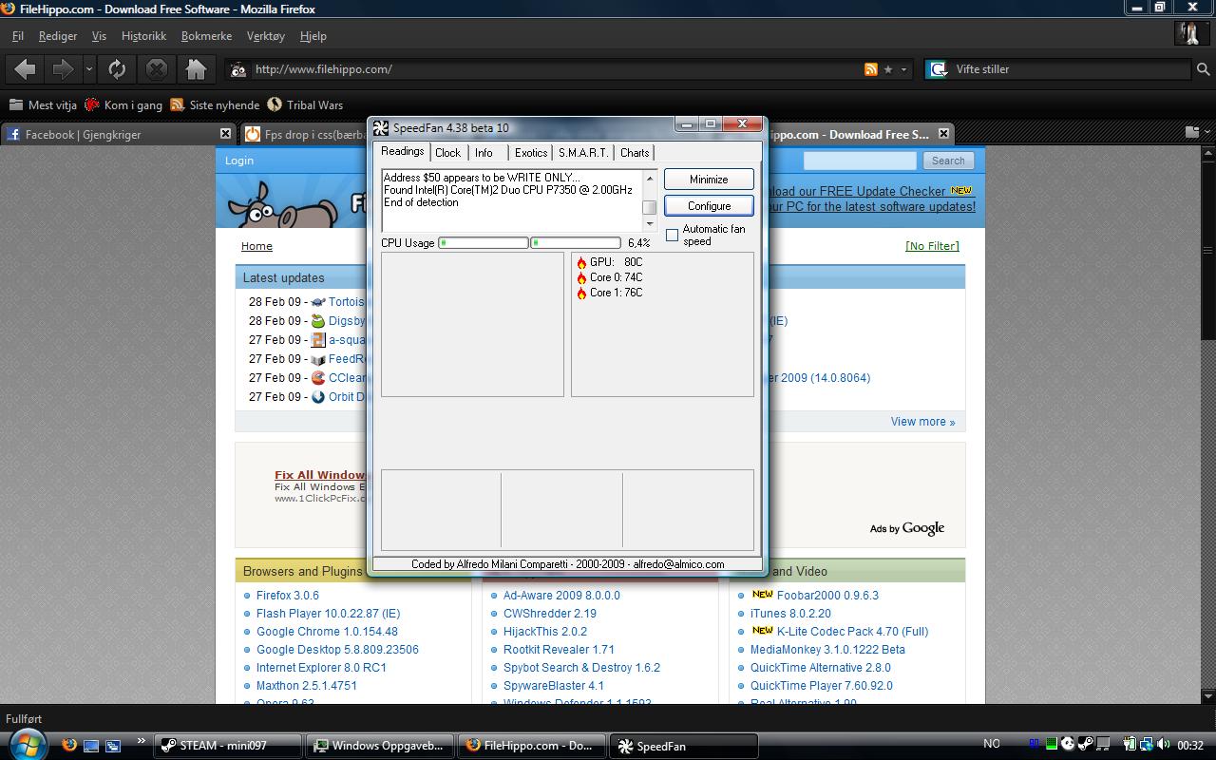1216x760 pixels.
Task: Click the network tray icon
Action: pos(1146,744)
